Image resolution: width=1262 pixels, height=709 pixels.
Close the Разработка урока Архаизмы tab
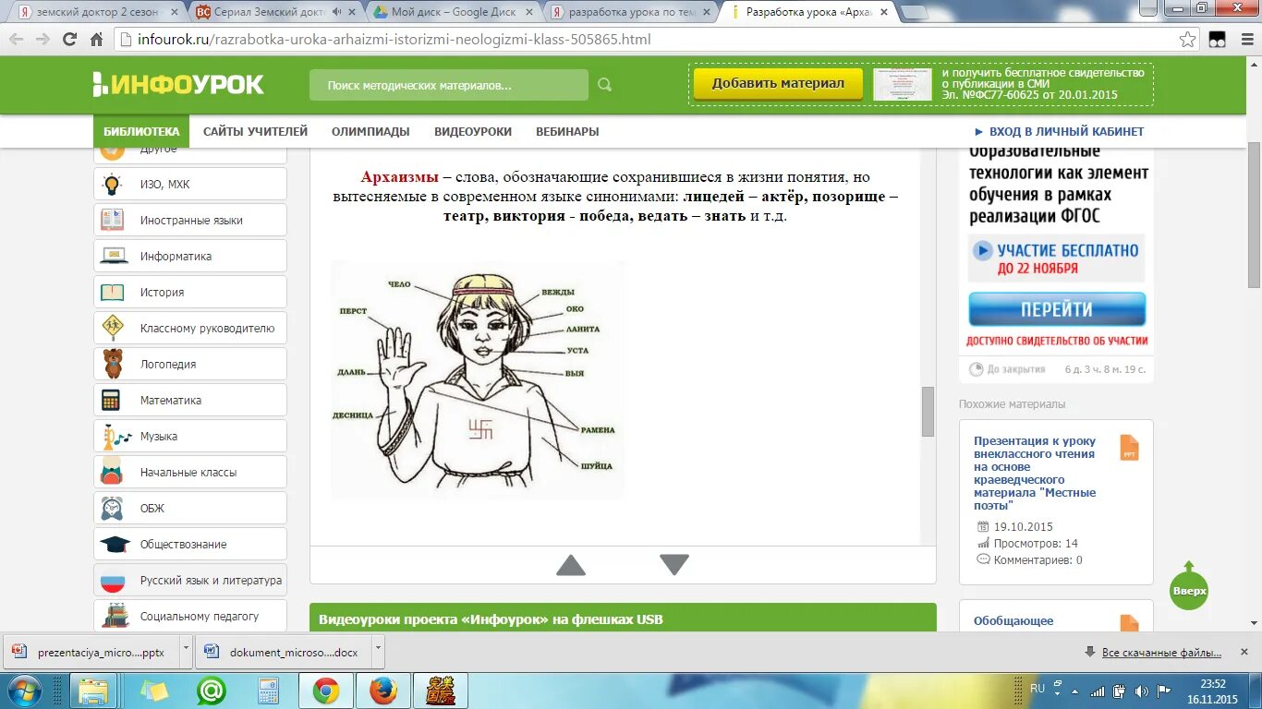882,12
